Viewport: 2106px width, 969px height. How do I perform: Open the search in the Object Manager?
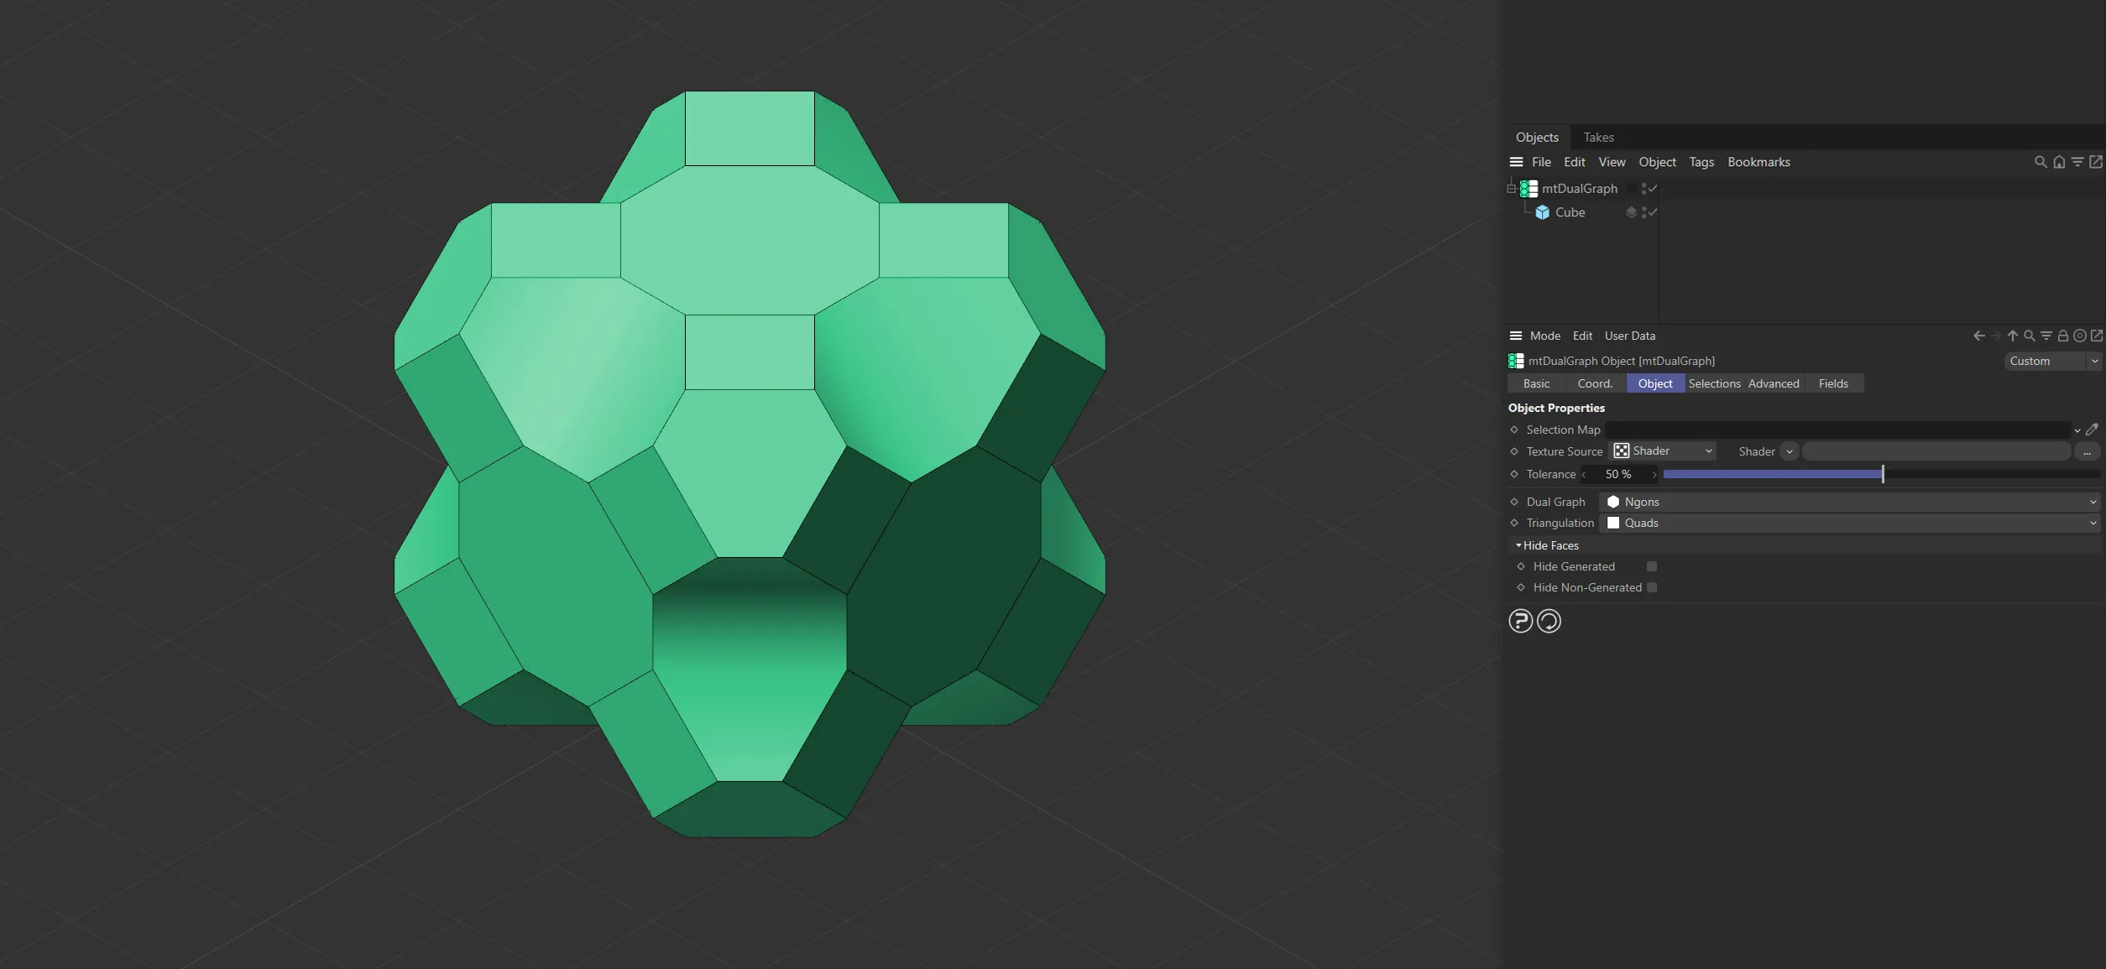point(2040,162)
